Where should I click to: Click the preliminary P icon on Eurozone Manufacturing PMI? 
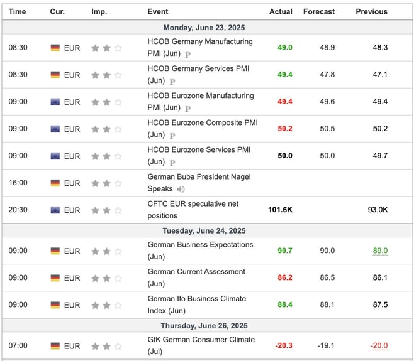click(187, 109)
